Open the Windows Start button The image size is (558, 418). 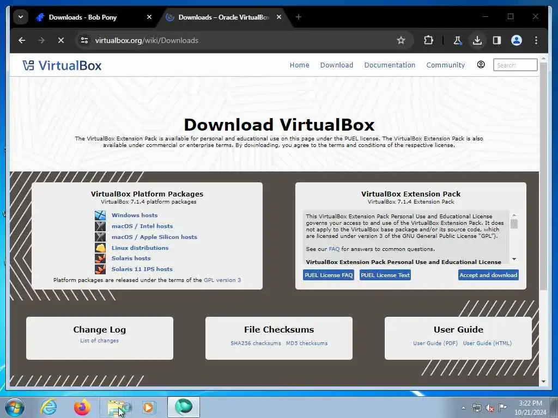15,407
